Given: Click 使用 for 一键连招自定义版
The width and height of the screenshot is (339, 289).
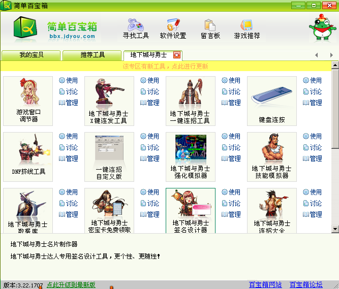Looking at the screenshot, I should [x=149, y=136].
